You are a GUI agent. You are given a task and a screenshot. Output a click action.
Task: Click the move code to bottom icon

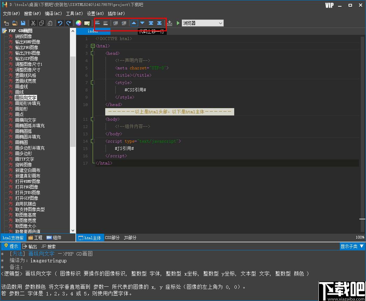click(159, 23)
